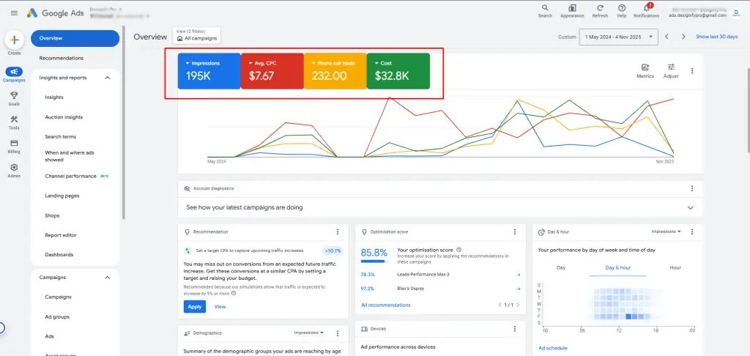Screen dimensions: 750x356
Task: Open Day & hour card three-dot menu
Action: click(691, 231)
